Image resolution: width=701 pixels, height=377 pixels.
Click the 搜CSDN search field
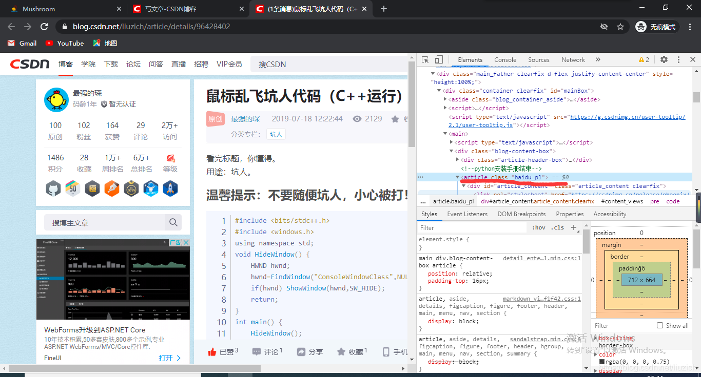(x=328, y=64)
